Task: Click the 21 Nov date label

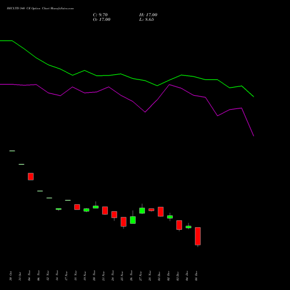Action: [x=103, y=276]
